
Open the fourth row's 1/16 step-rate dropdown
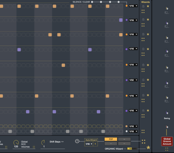coord(133,49)
